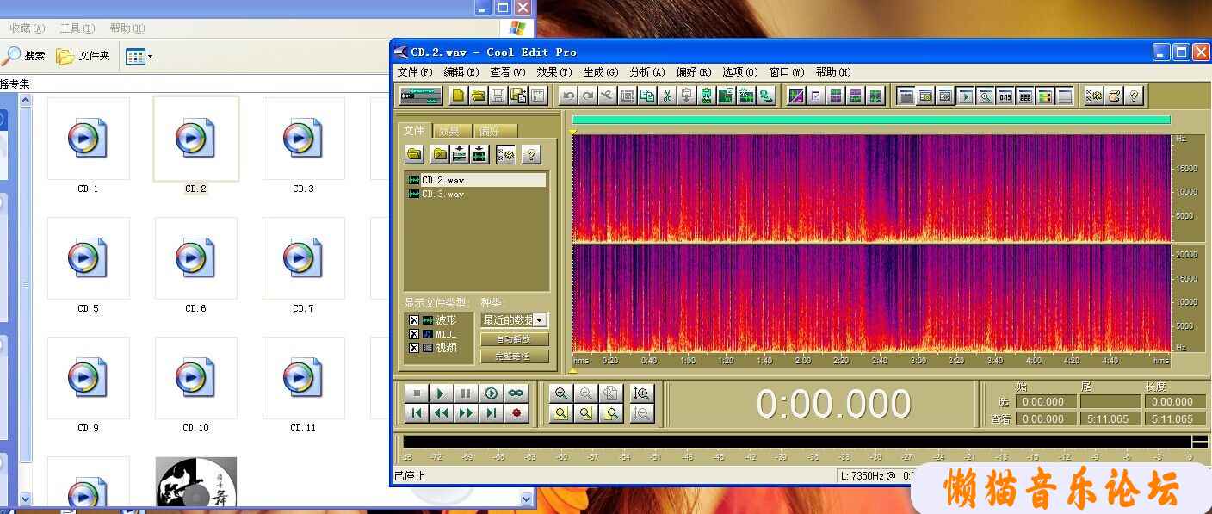Open the 文件 menu in Cool Edit Pro

pyautogui.click(x=414, y=72)
